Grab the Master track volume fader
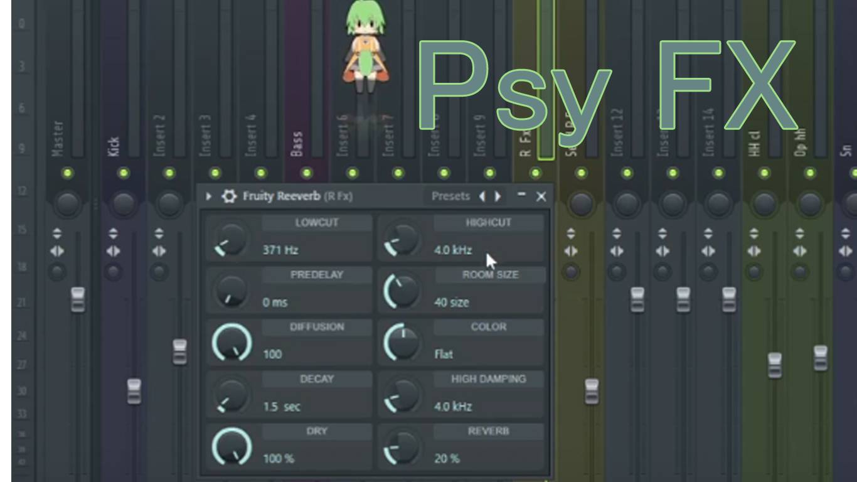 [78, 299]
